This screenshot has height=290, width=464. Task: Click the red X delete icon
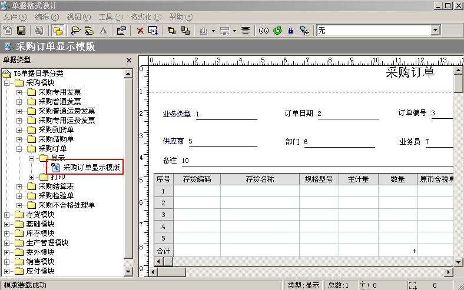tap(140, 30)
